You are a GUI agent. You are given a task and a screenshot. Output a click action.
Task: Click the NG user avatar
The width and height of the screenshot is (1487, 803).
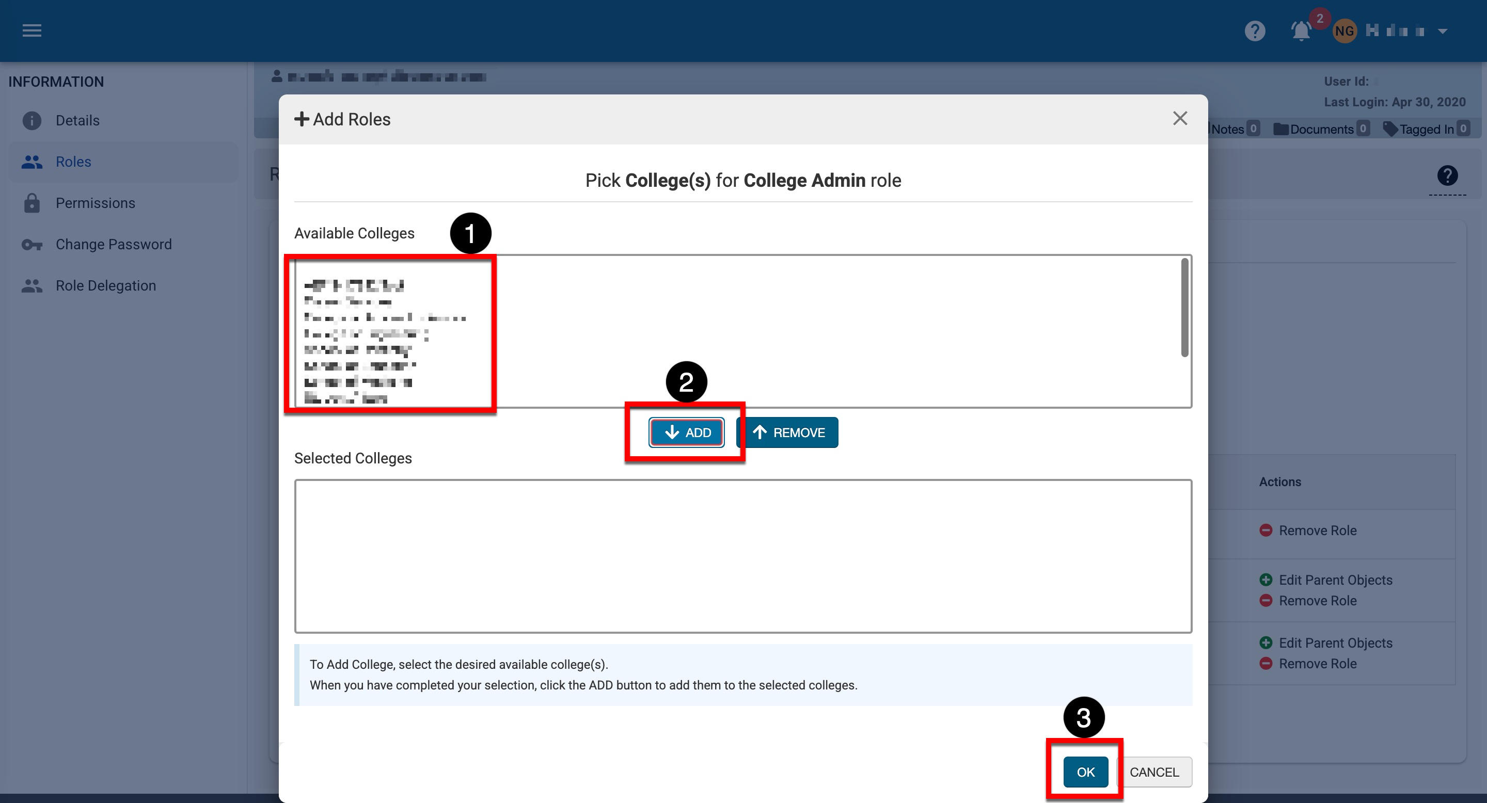(1344, 31)
